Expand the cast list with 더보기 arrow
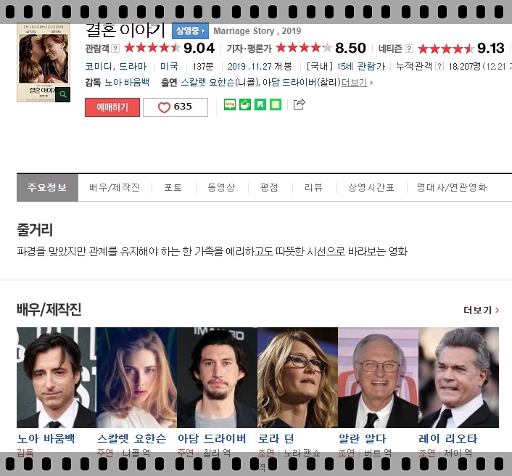The image size is (512, 476). coord(357,82)
